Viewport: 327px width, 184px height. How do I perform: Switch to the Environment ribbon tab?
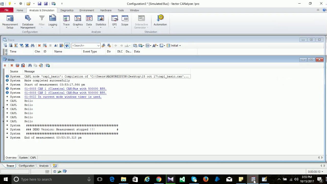click(x=87, y=10)
